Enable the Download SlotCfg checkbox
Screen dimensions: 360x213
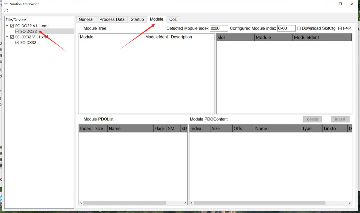pos(299,28)
